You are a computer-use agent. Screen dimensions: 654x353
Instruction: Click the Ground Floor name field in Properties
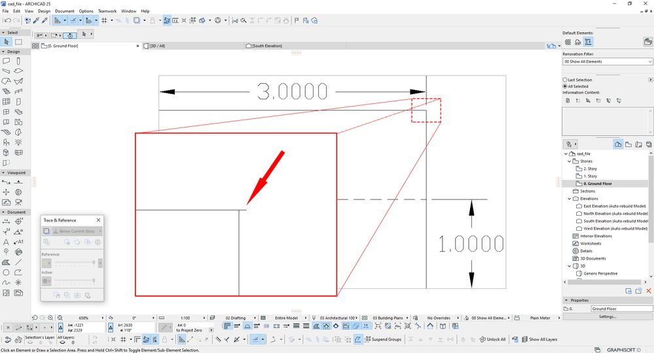[x=621, y=309]
